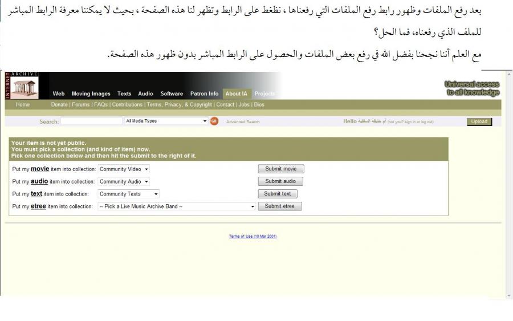Click the Submit text button

click(278, 194)
